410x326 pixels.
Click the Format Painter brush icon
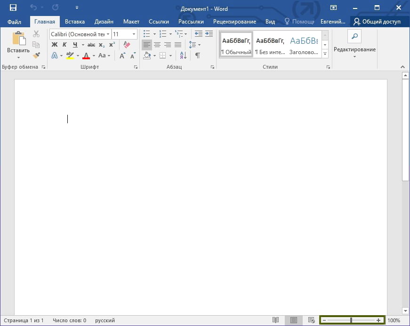(36, 56)
